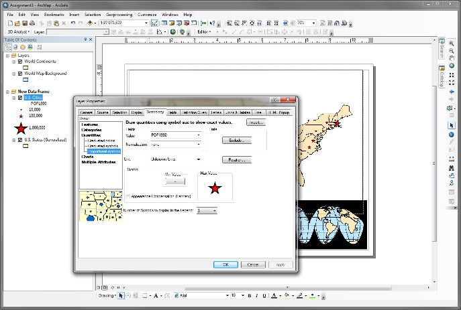Select List By Visibility icon
This screenshot has width=461, height=310.
pyautogui.click(x=23, y=48)
